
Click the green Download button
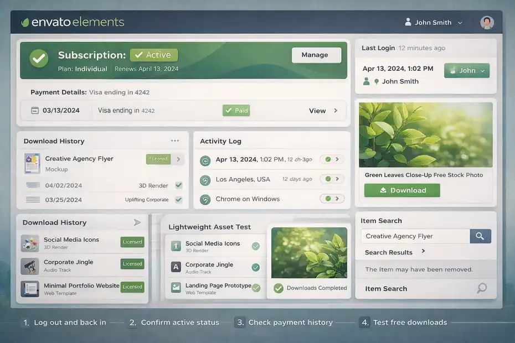pos(402,190)
